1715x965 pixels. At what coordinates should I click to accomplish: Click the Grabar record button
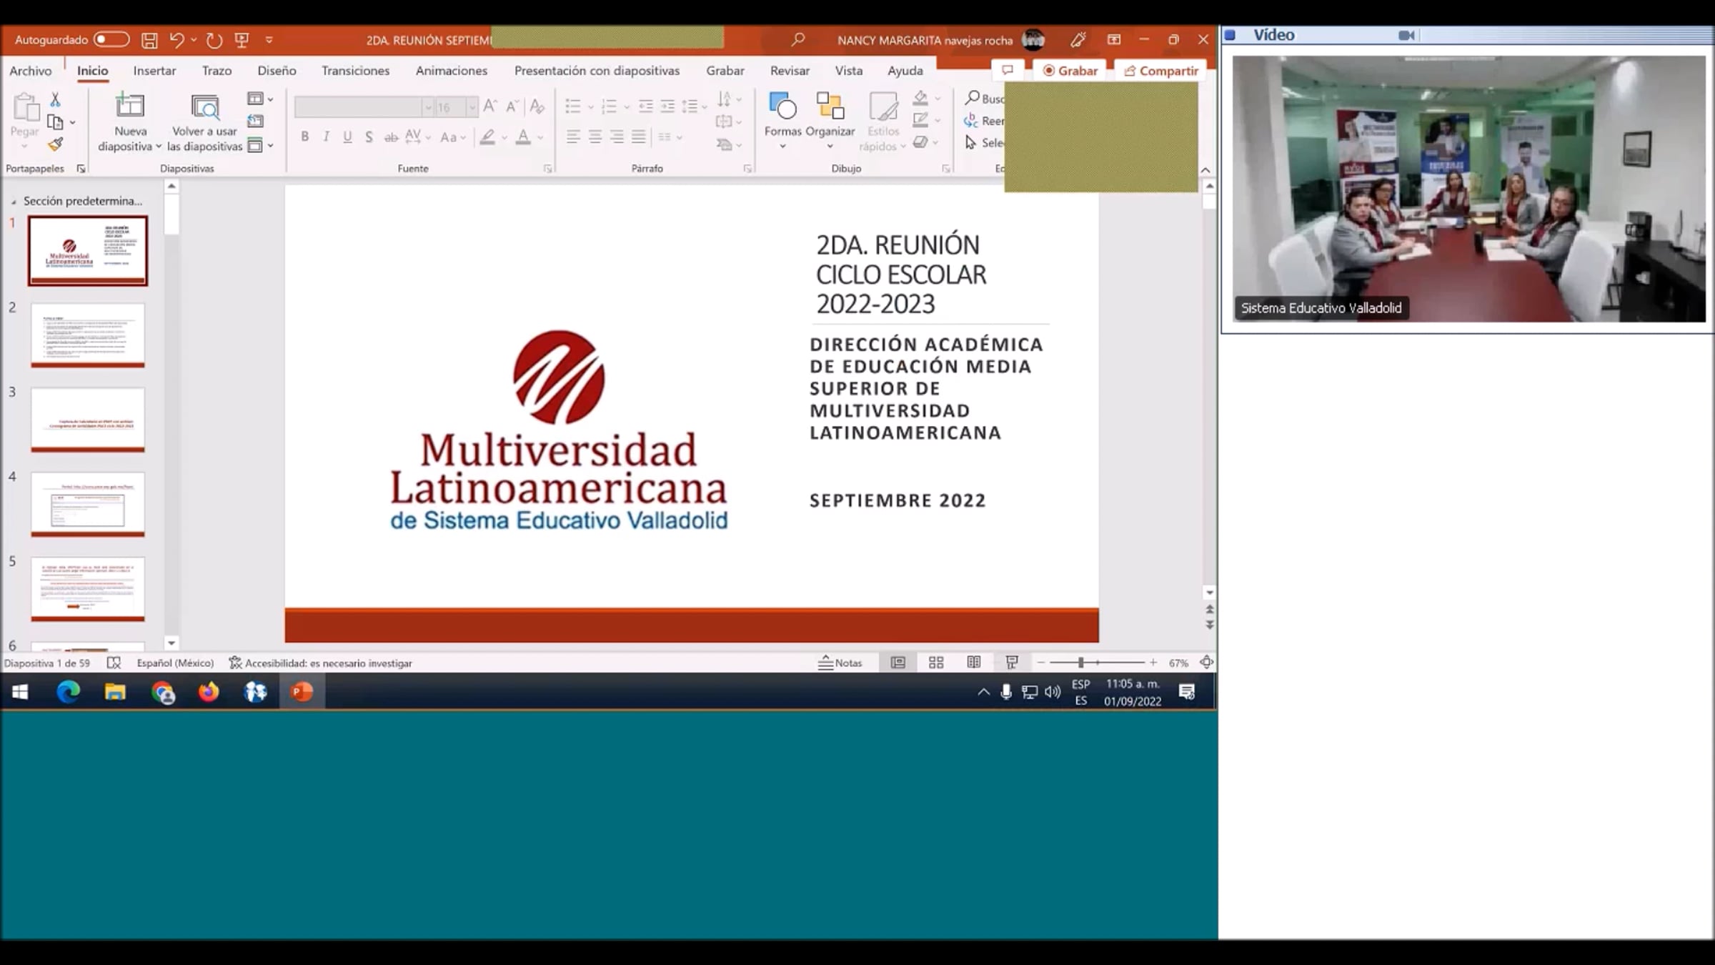tap(1070, 71)
